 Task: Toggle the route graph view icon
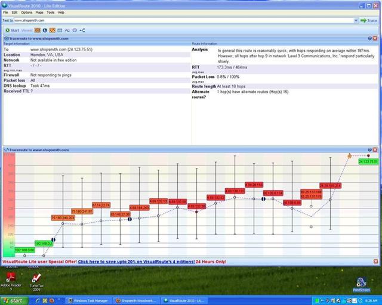point(53,30)
